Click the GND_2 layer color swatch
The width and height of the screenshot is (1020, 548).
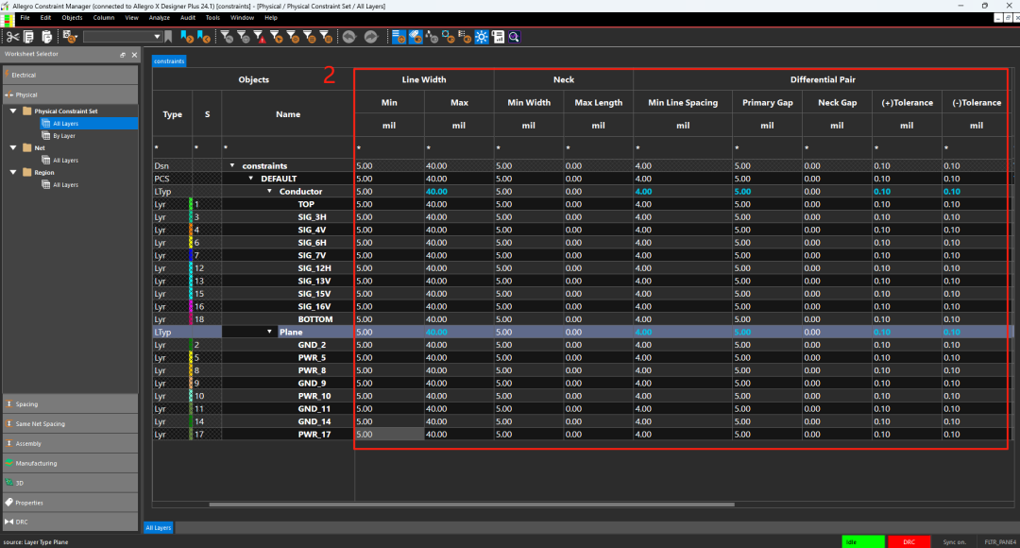coord(191,345)
